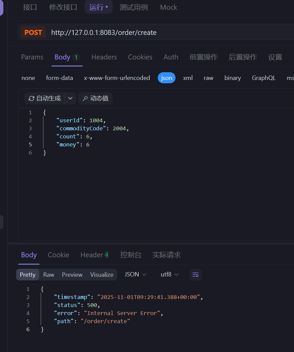
Task: Select the Pretty response view
Action: click(28, 274)
